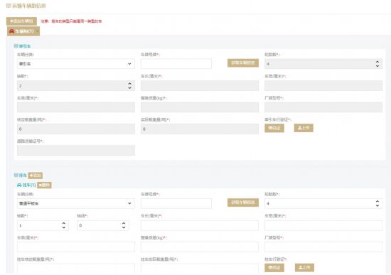The width and height of the screenshot is (391, 275).
Task: Click the eye-icon view button under 挂车行驶证
Action: 274,267
